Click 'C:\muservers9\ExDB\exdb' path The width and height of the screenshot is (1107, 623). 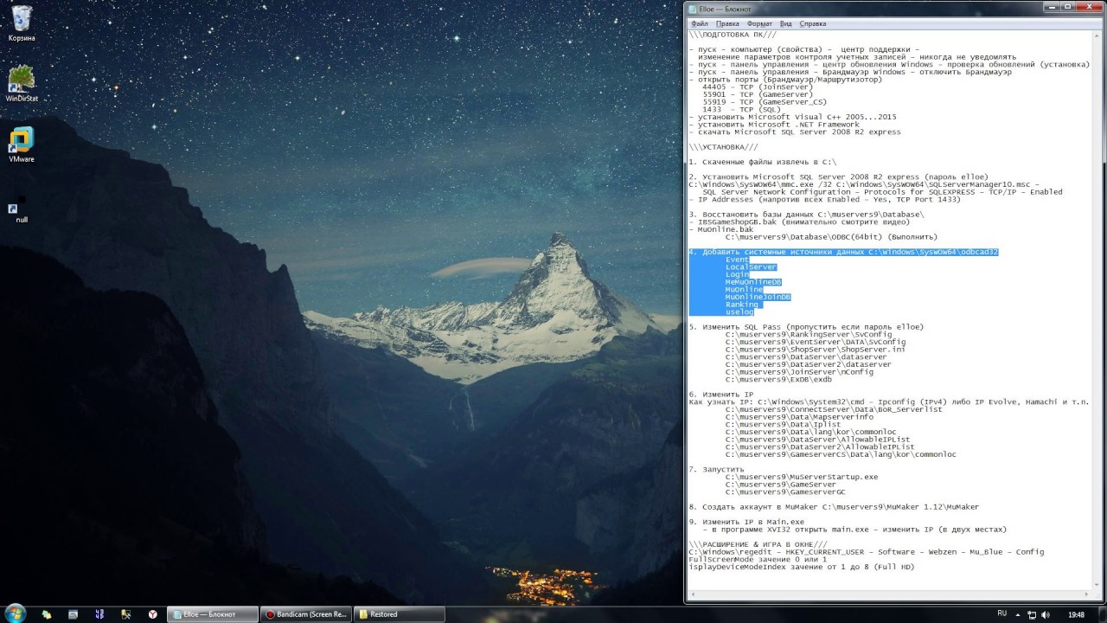click(779, 380)
